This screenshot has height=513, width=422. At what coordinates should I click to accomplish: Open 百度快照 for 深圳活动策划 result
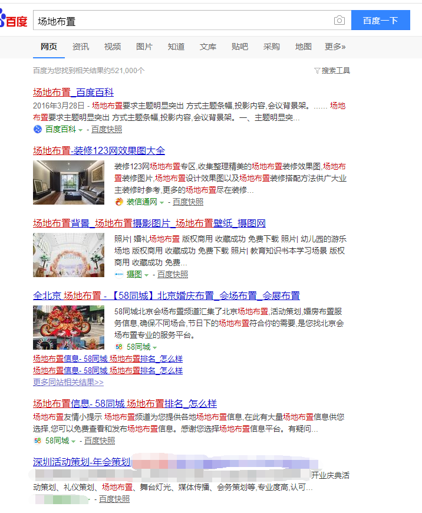pyautogui.click(x=114, y=499)
